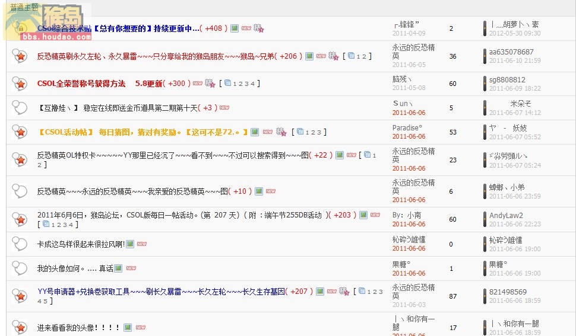Screen dimensions: 576x336
Task: Click last-post bar icon beside AndyLaw2
Action: pos(485,219)
